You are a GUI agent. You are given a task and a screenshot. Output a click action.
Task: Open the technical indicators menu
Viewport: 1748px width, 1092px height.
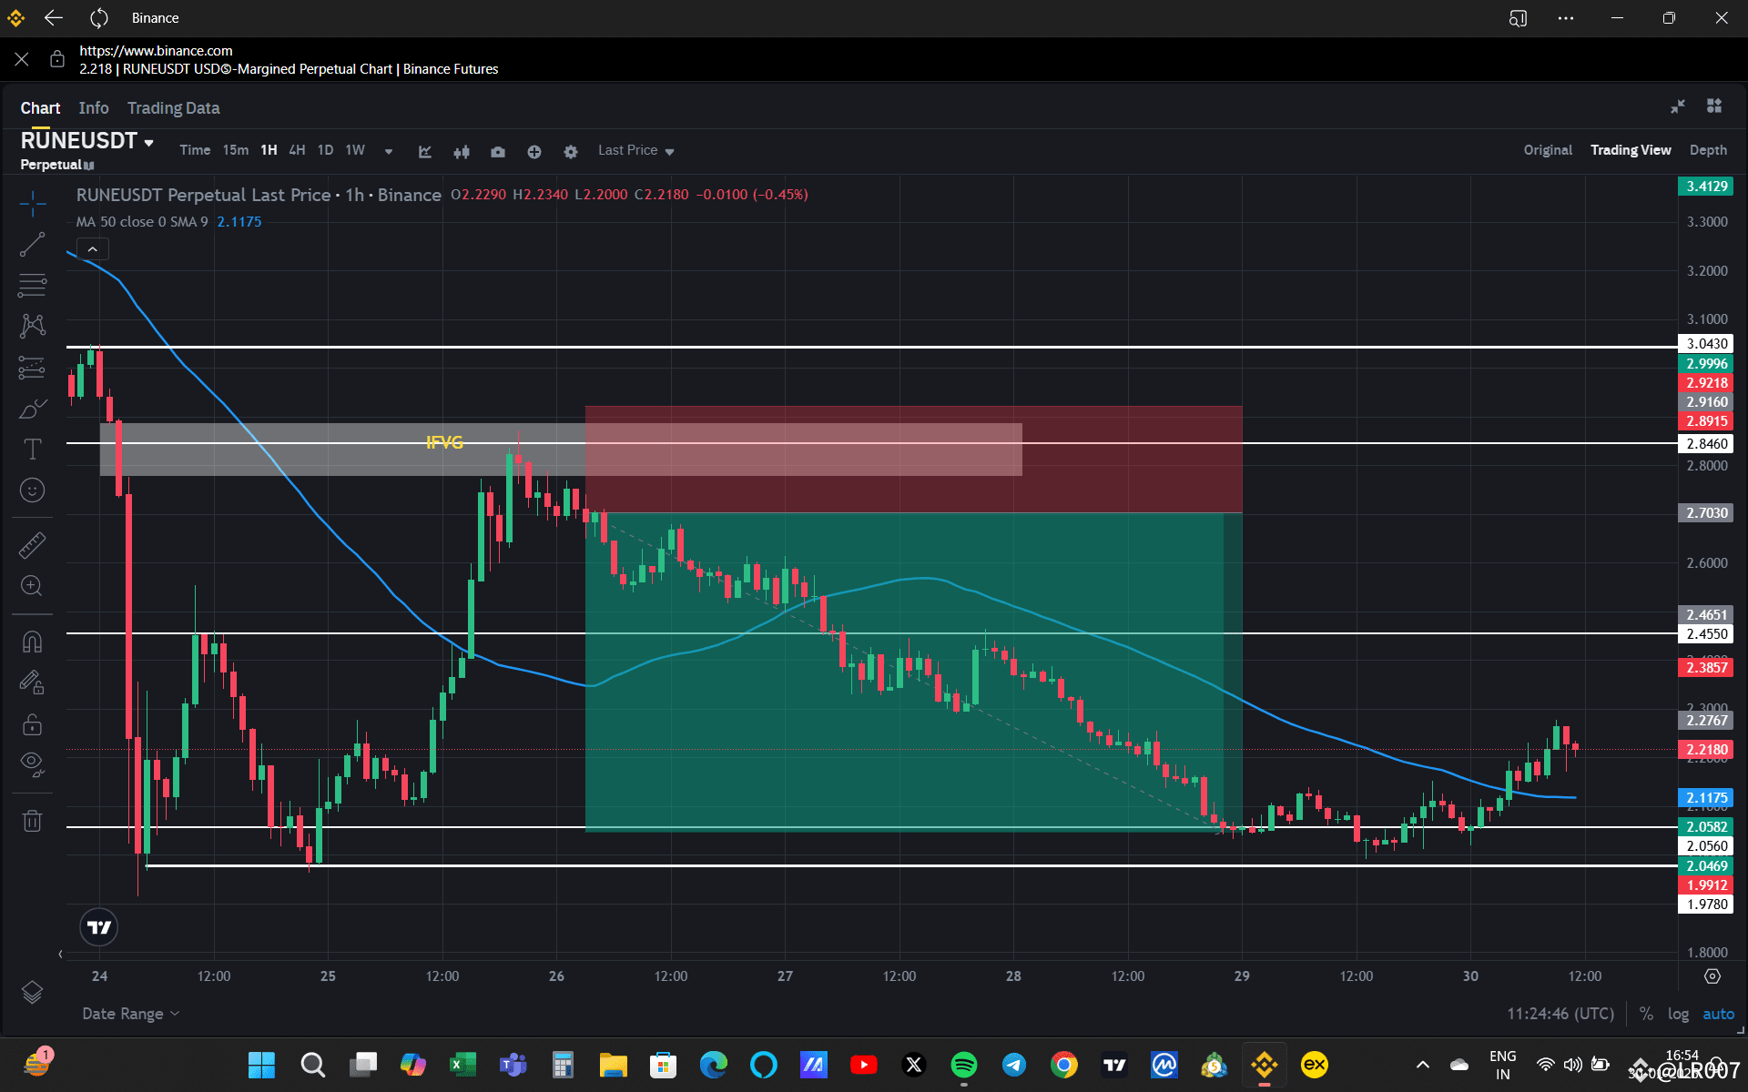[425, 151]
